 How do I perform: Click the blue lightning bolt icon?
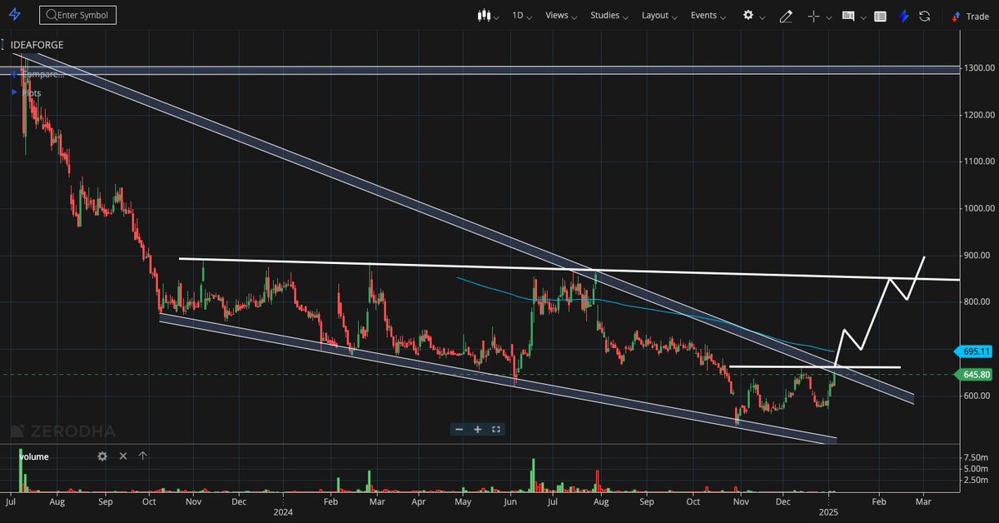click(903, 16)
